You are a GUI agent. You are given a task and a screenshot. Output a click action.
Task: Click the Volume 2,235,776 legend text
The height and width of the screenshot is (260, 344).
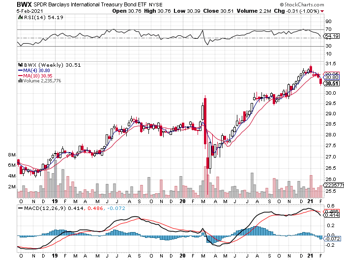coord(42,81)
